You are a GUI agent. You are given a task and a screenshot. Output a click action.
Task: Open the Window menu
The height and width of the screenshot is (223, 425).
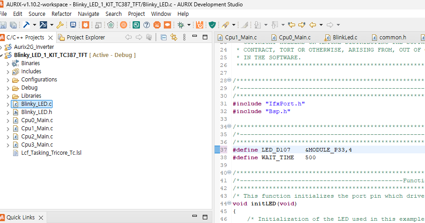pos(161,14)
